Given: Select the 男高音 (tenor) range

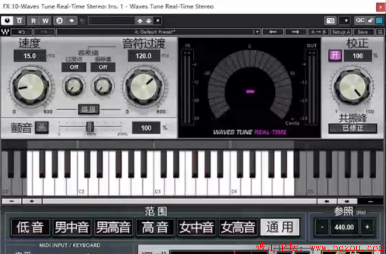Looking at the screenshot, I should 113,227.
